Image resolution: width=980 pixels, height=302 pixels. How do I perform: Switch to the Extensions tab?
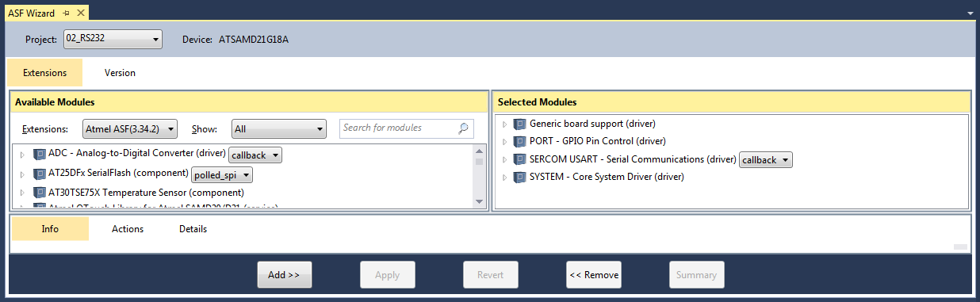pos(44,72)
